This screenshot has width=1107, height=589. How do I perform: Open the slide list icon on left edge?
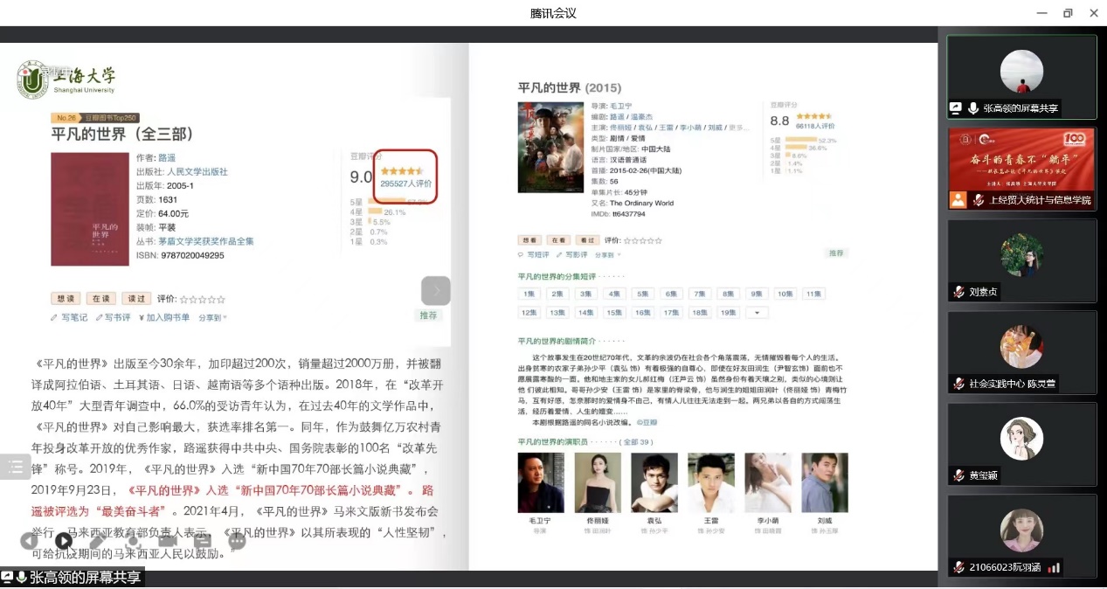(15, 467)
